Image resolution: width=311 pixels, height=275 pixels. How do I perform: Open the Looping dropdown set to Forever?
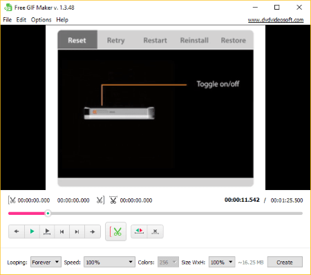pos(46,262)
